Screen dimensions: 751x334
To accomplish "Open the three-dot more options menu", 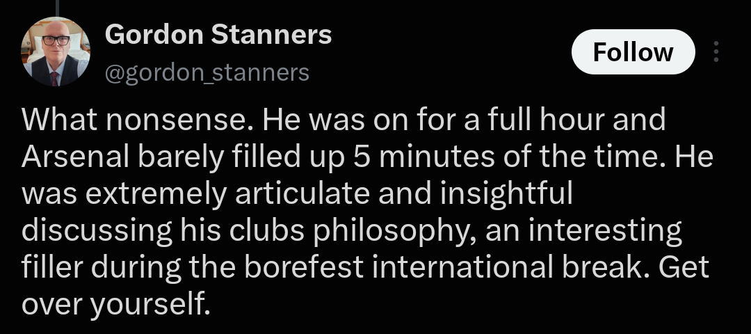I will 716,51.
